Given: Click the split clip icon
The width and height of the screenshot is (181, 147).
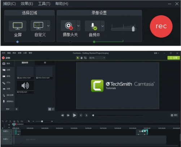Looking at the screenshot, I should pos(22,121).
